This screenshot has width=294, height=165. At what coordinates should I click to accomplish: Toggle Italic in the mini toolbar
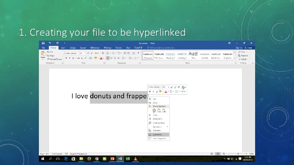(x=153, y=91)
